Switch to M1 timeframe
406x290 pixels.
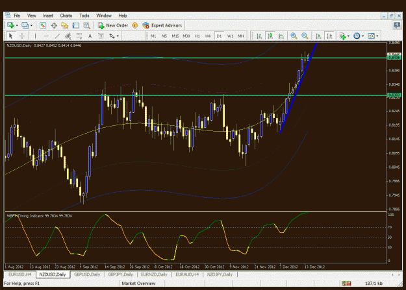coord(153,36)
